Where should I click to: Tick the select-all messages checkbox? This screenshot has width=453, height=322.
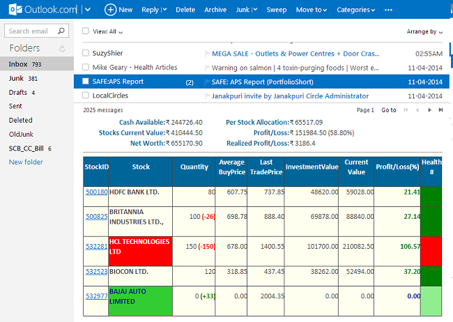point(86,31)
